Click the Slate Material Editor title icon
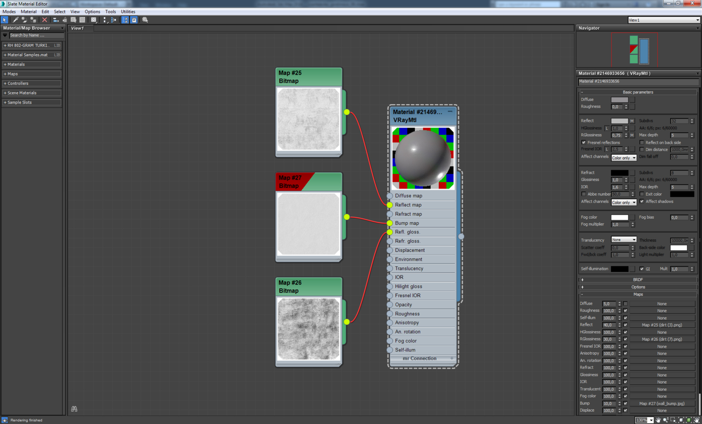 click(3, 4)
